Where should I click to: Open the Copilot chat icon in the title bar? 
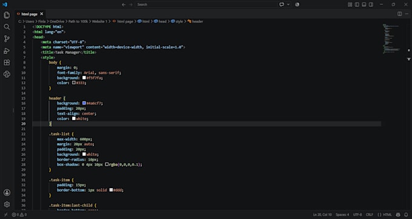pyautogui.click(x=282, y=4)
